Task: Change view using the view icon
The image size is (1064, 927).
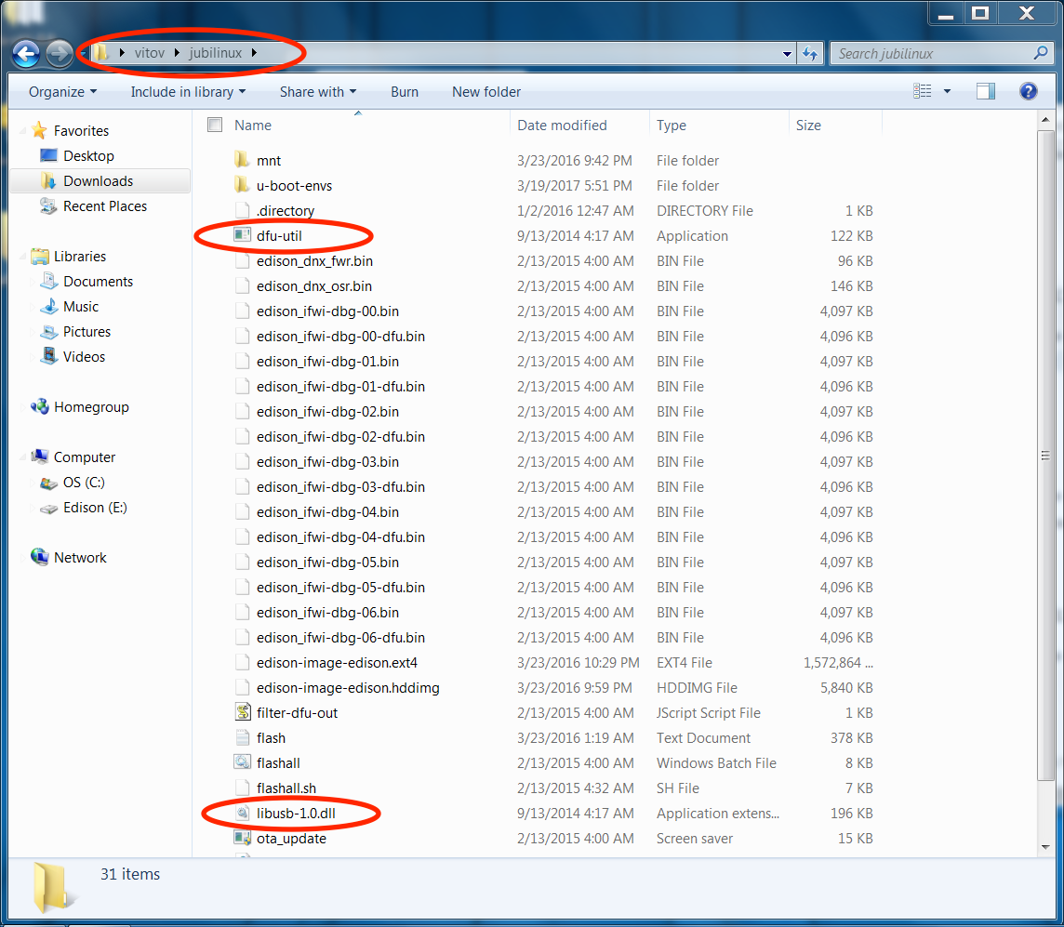Action: (923, 91)
